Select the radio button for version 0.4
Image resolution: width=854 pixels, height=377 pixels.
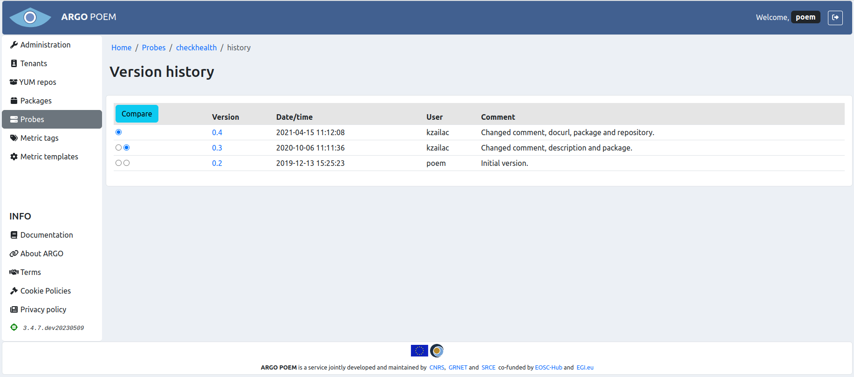[x=119, y=132]
